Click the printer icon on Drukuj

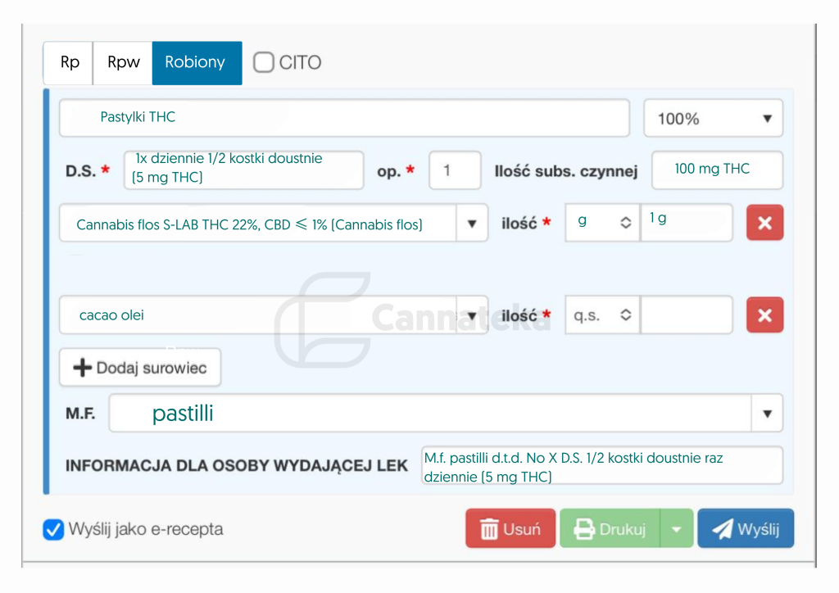[x=583, y=528]
